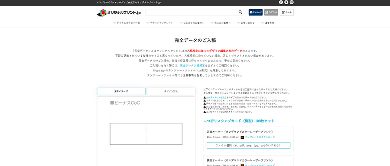Click the ビーナスCoC label in preview
The height and width of the screenshot is (166, 390).
click(125, 102)
